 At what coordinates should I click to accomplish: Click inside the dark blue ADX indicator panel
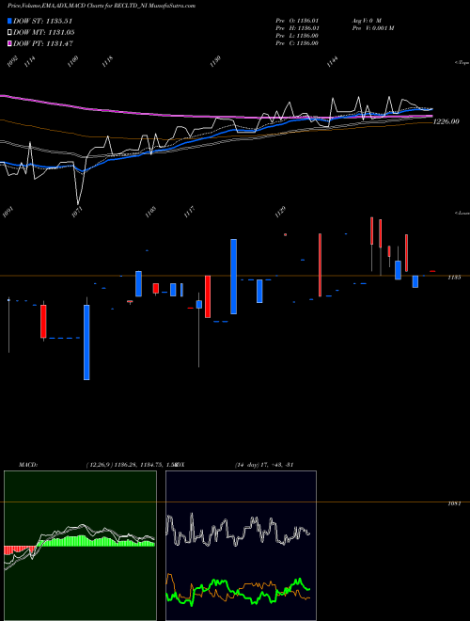[241, 546]
